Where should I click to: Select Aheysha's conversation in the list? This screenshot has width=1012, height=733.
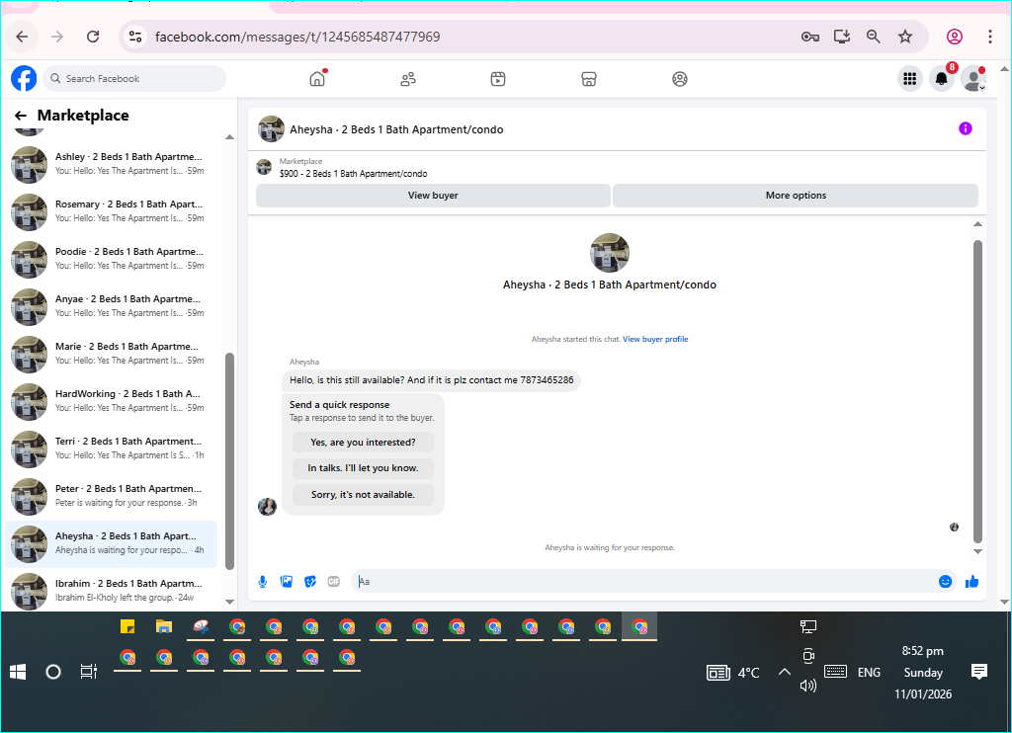(x=111, y=543)
